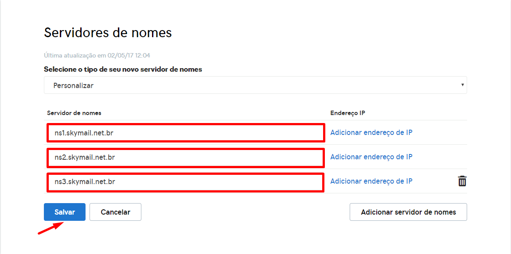Focus the ns2.skymail.net.br name server field

click(x=186, y=157)
